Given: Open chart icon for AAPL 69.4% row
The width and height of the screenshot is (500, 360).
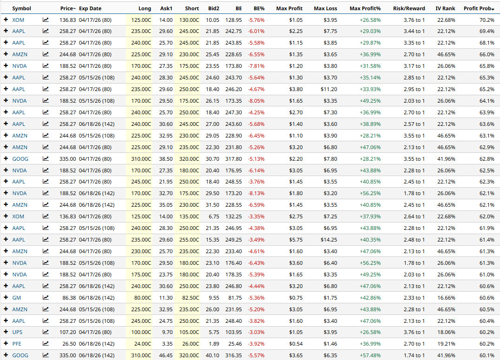Looking at the screenshot, I should click(x=46, y=31).
